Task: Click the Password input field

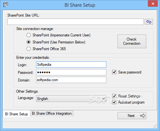Action: pos(71,72)
